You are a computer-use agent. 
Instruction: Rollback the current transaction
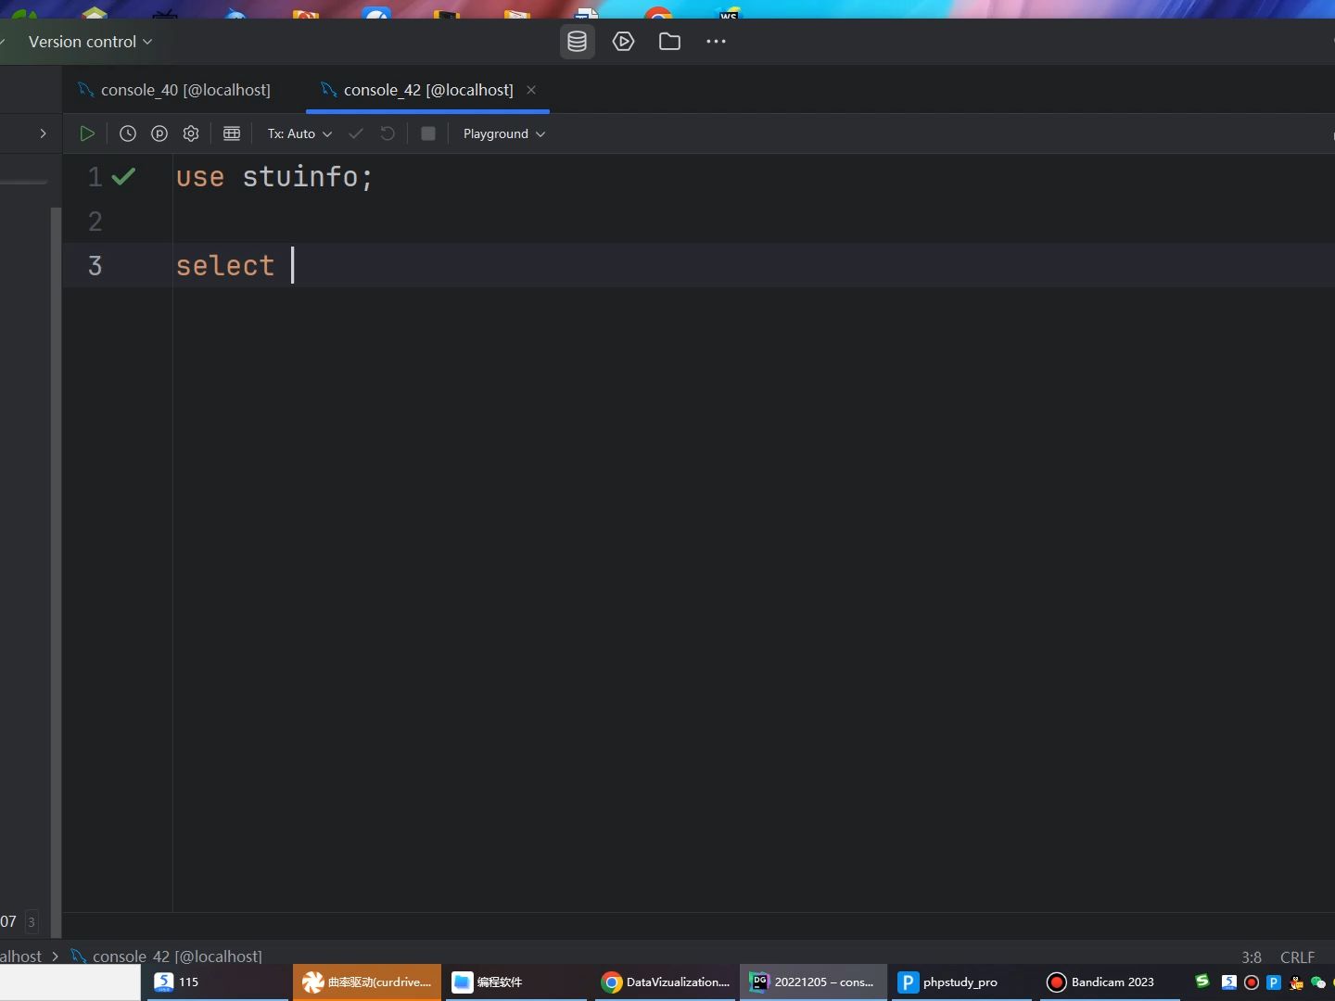[x=387, y=133]
